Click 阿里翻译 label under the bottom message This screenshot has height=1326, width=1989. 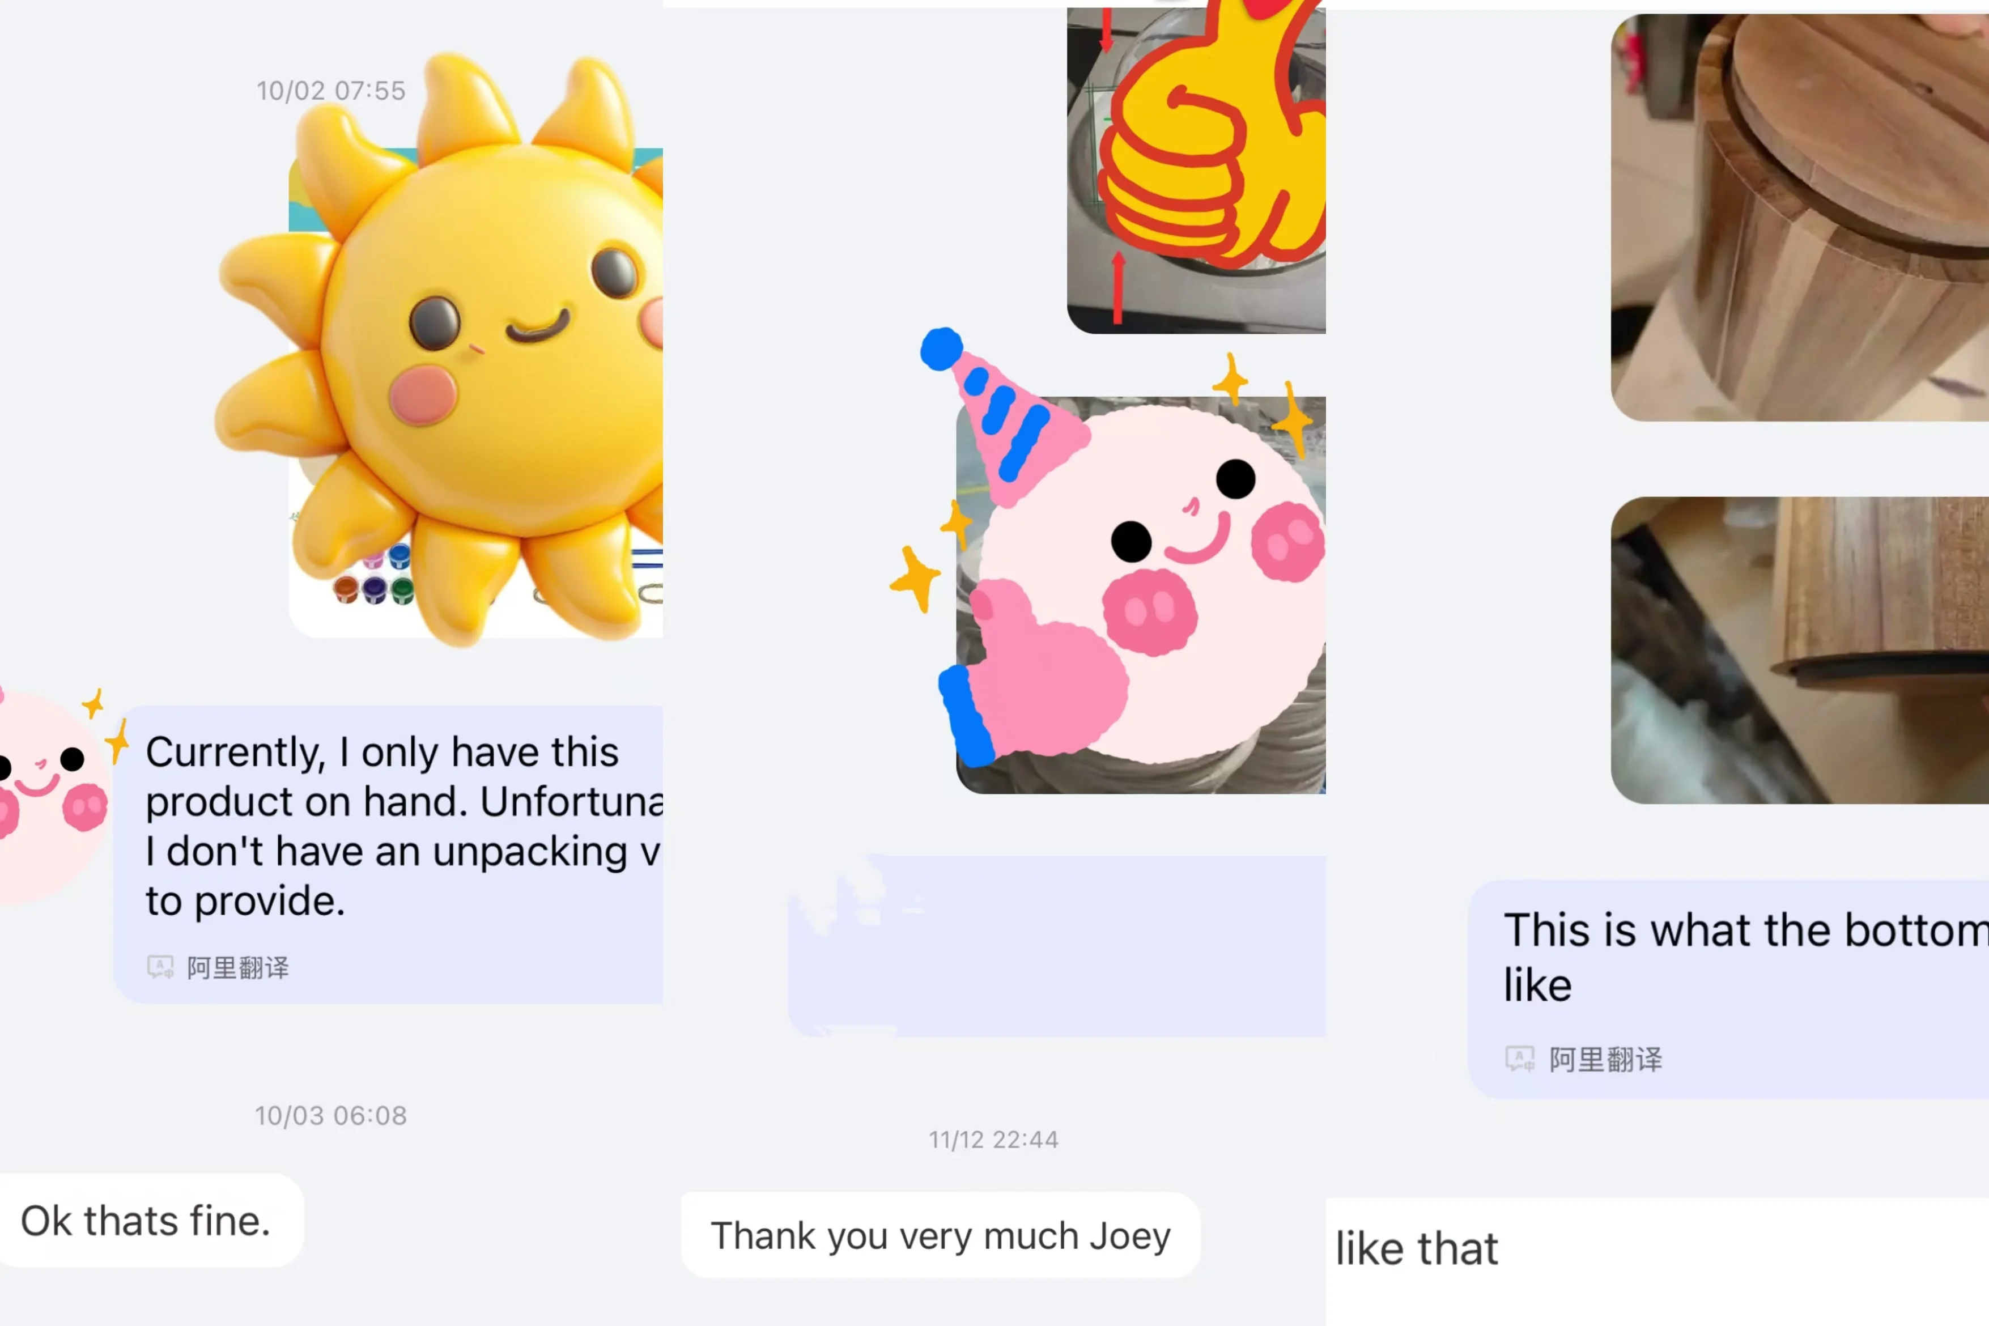click(x=1605, y=1059)
